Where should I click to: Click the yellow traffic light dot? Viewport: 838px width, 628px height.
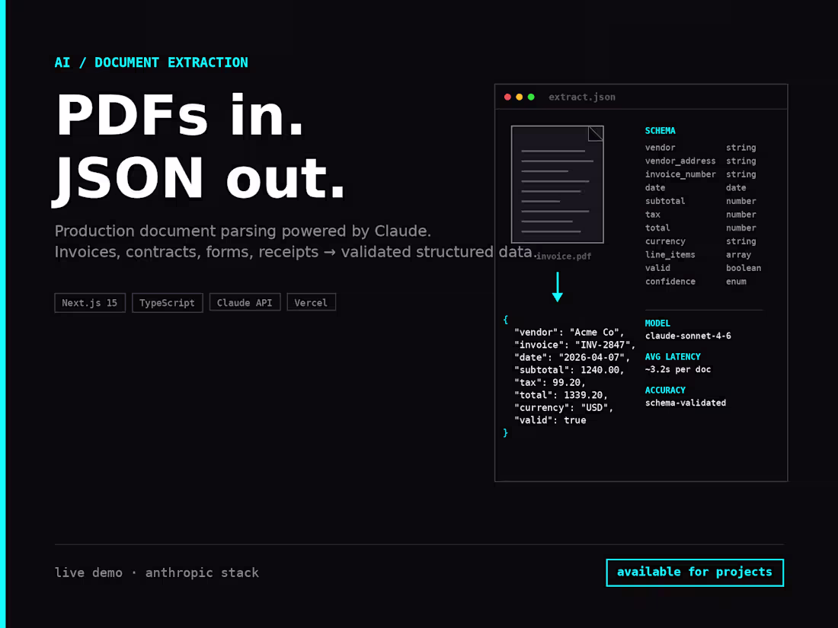pyautogui.click(x=518, y=97)
